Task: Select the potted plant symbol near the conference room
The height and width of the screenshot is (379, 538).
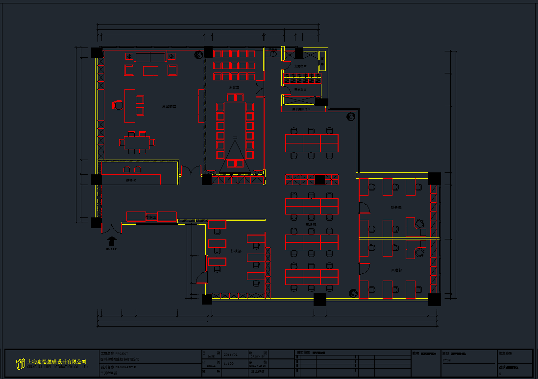Action: [x=199, y=55]
